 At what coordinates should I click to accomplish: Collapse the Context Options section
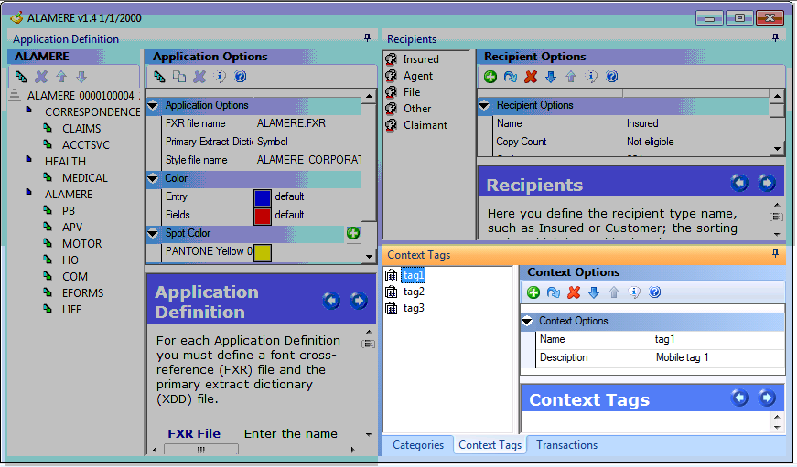[x=527, y=321]
